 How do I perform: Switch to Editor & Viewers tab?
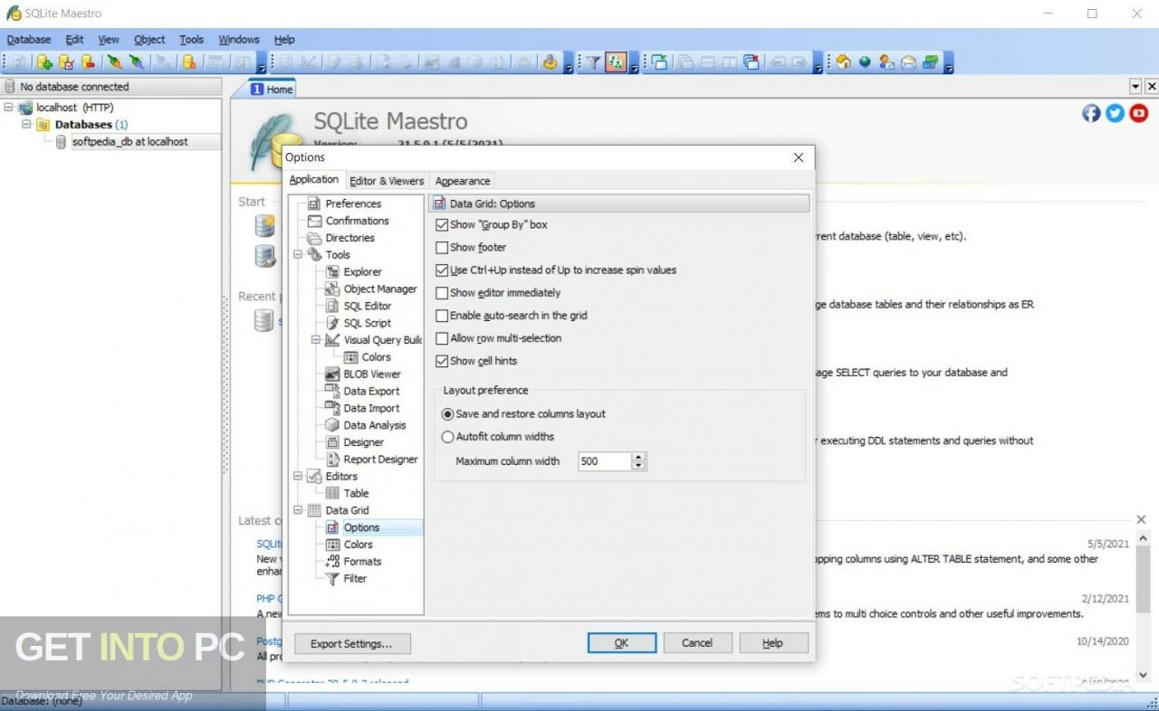pos(387,181)
